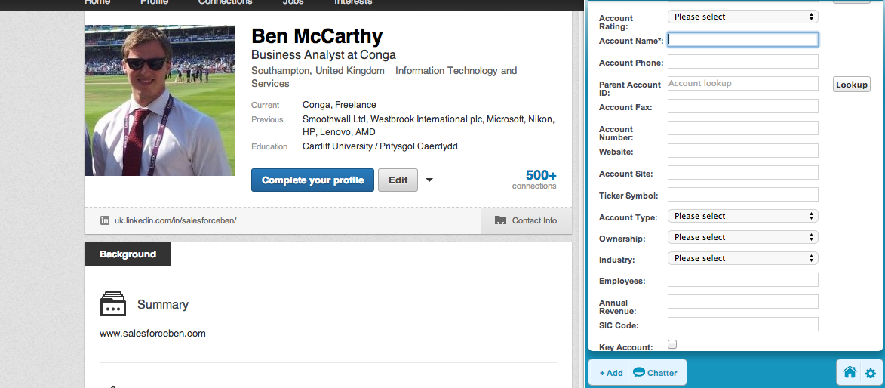Click Cardiff University / Prifysgol Caerdydd text
The height and width of the screenshot is (388, 885).
coord(380,146)
